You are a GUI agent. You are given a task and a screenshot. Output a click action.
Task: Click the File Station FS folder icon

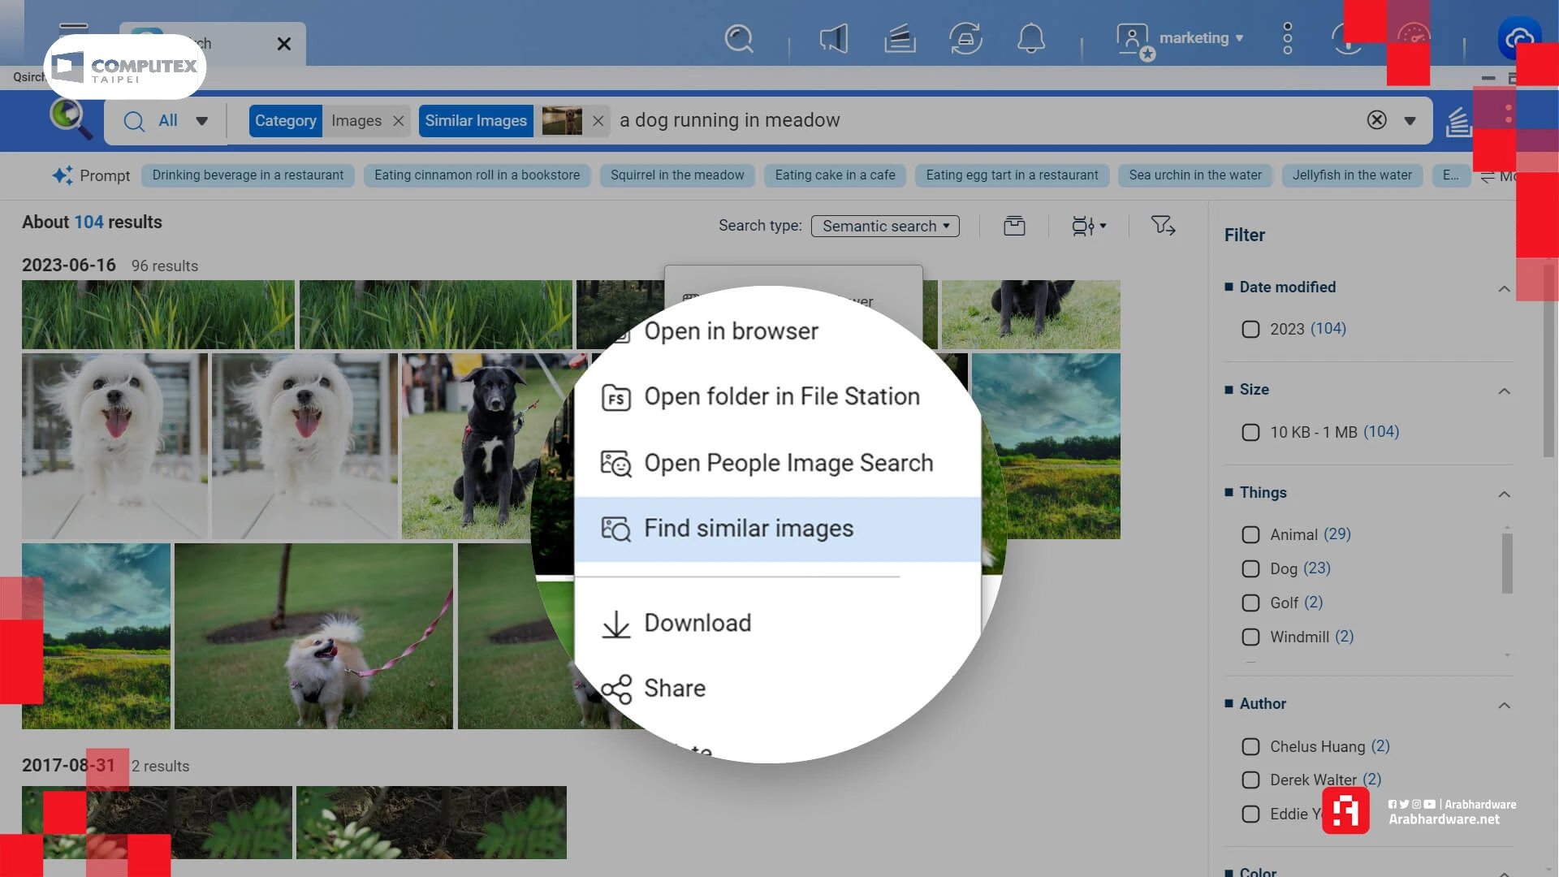[615, 398]
